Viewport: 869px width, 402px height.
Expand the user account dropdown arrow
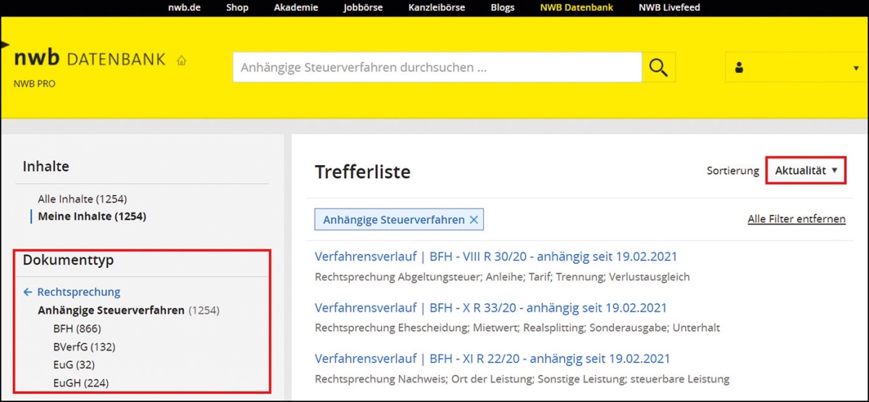click(x=855, y=68)
